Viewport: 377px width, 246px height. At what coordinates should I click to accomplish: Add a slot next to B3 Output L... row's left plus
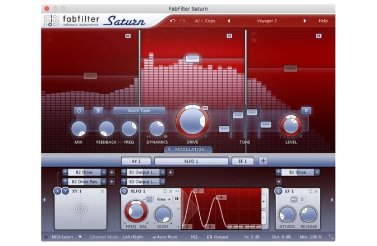click(124, 182)
